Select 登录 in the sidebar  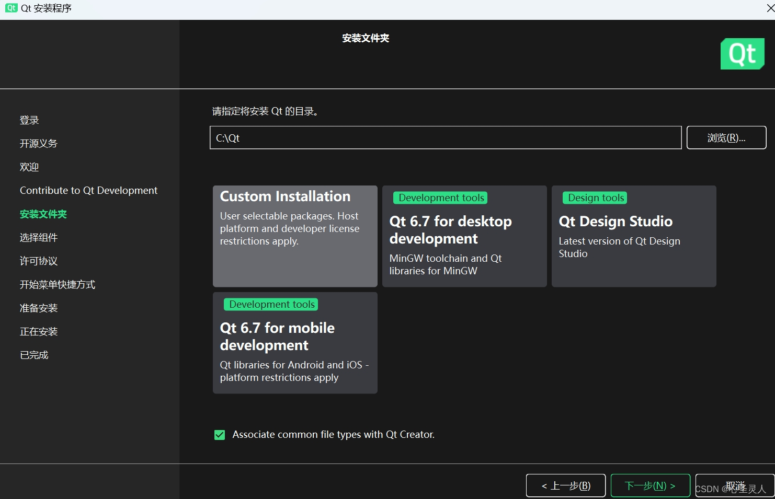(x=29, y=120)
